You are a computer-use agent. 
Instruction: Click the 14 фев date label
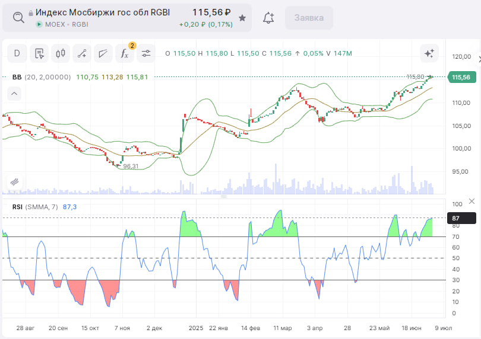click(x=251, y=328)
